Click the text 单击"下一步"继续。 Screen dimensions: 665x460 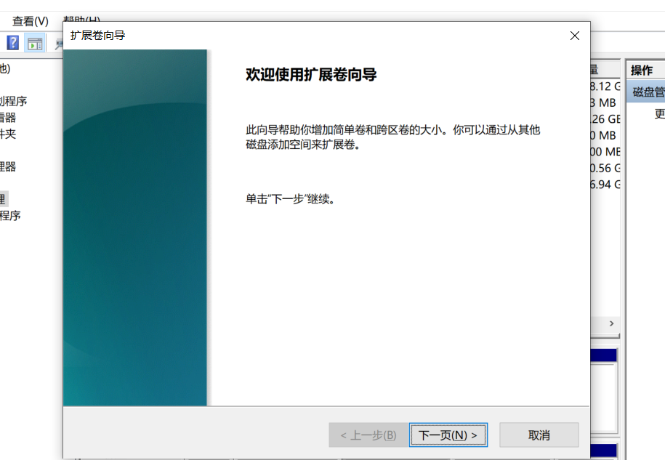pos(291,199)
